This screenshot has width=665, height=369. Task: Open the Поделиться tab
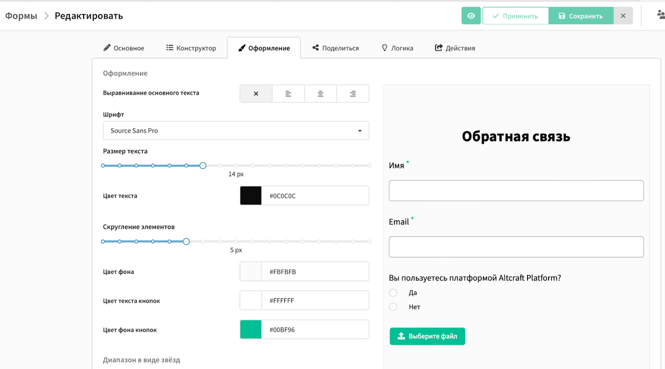coord(336,48)
